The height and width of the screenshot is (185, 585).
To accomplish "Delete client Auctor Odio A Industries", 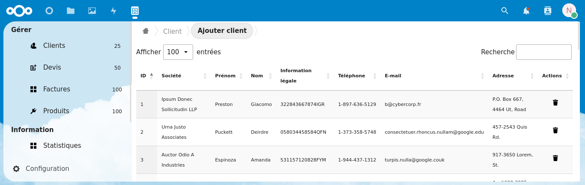I will pyautogui.click(x=555, y=158).
